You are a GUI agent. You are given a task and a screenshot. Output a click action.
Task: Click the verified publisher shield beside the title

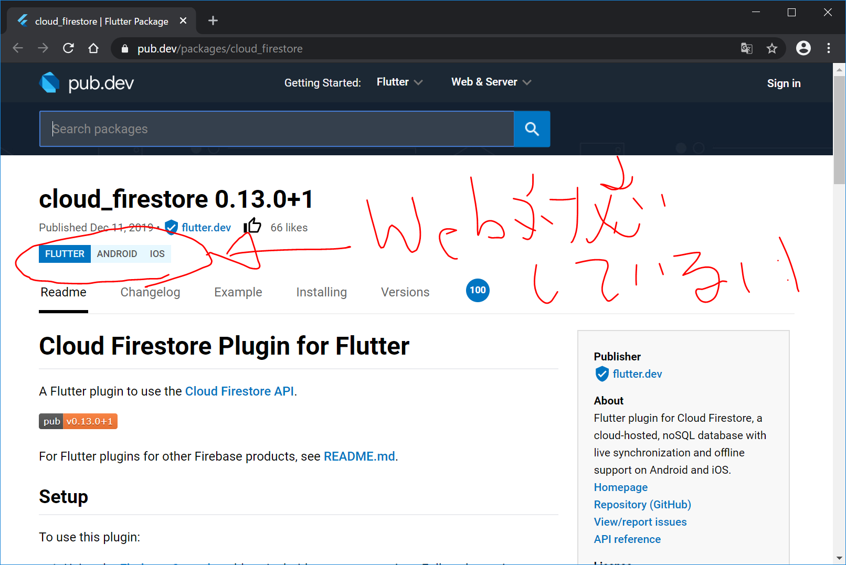point(171,228)
